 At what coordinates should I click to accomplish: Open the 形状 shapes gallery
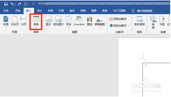69,21
